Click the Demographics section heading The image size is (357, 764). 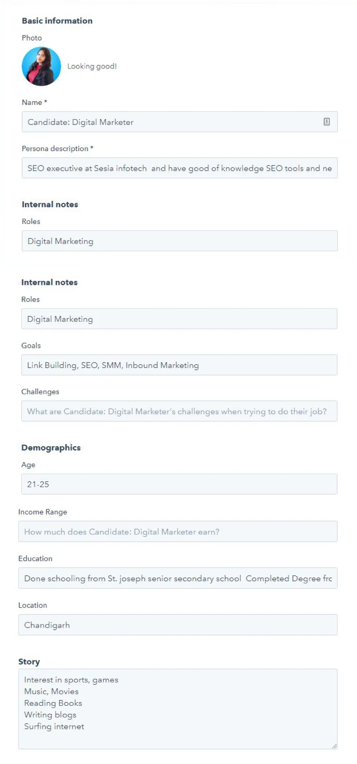click(x=51, y=448)
